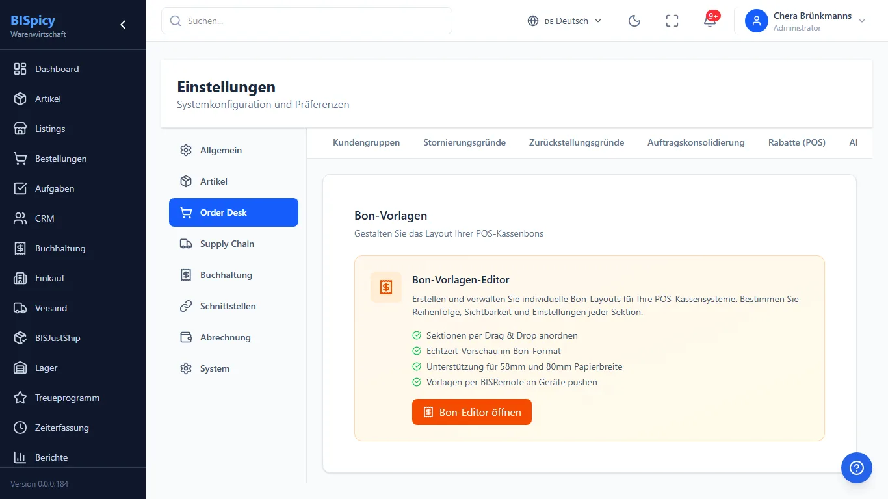Switch to the Kundengruppen tab
Image resolution: width=888 pixels, height=499 pixels.
click(366, 142)
